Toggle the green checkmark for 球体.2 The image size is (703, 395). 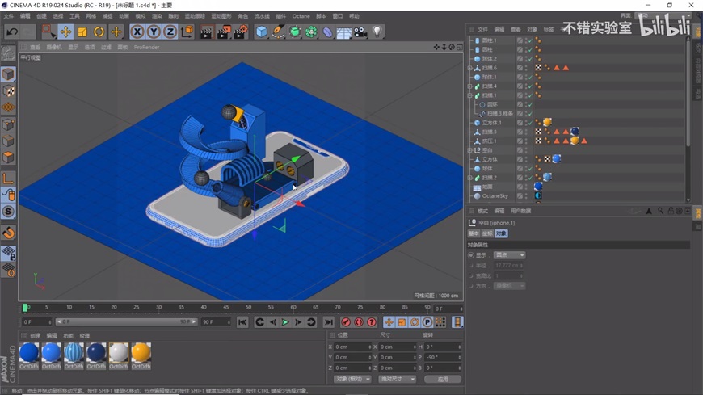529,59
